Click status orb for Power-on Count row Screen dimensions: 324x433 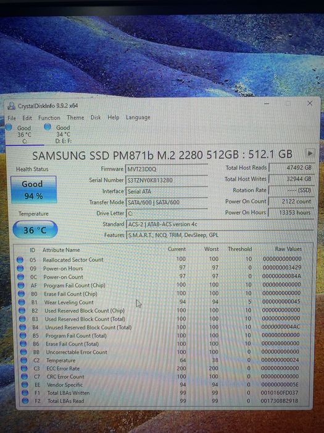pos(20,277)
